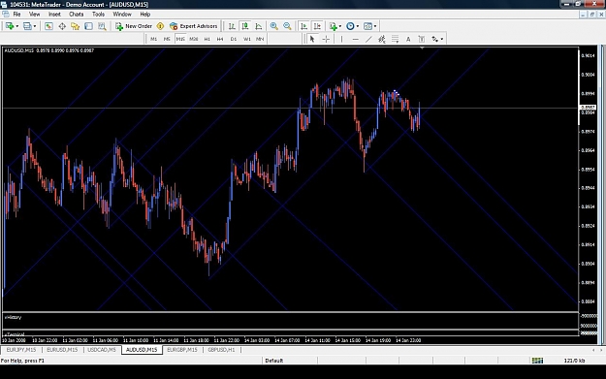Screen dimensions: 606x379
Task: Open the Market Watch window icon
Action: point(48,26)
